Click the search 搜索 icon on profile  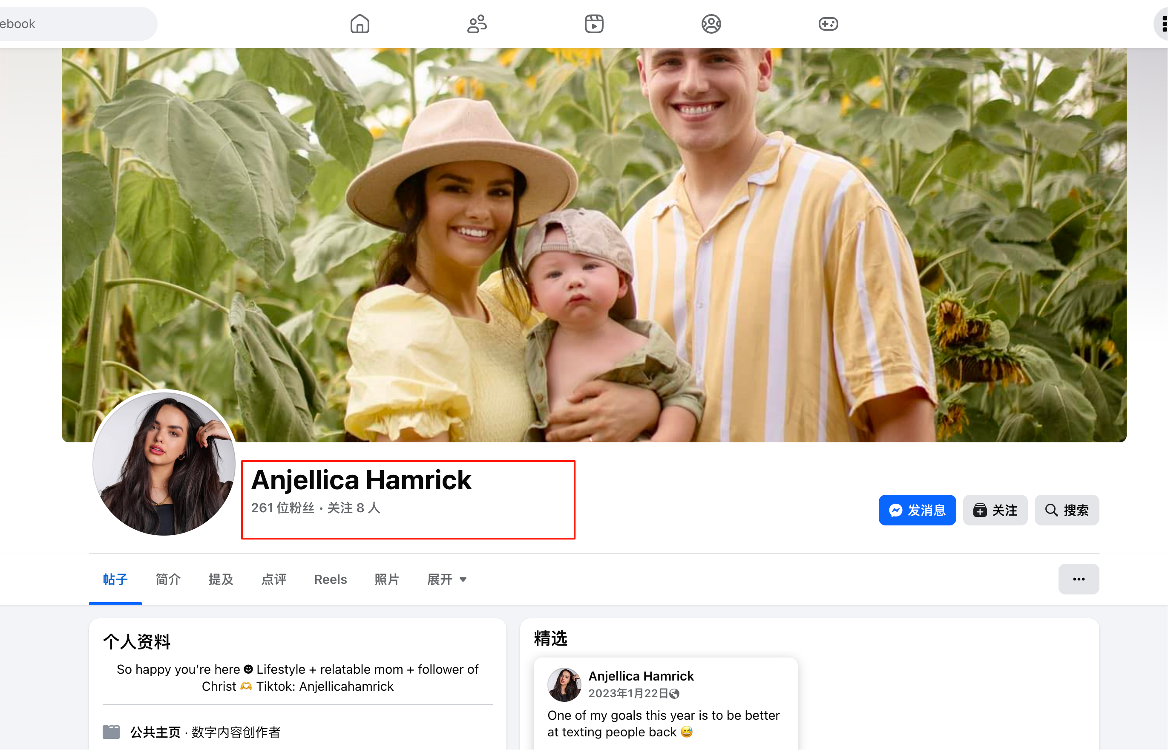click(1066, 510)
